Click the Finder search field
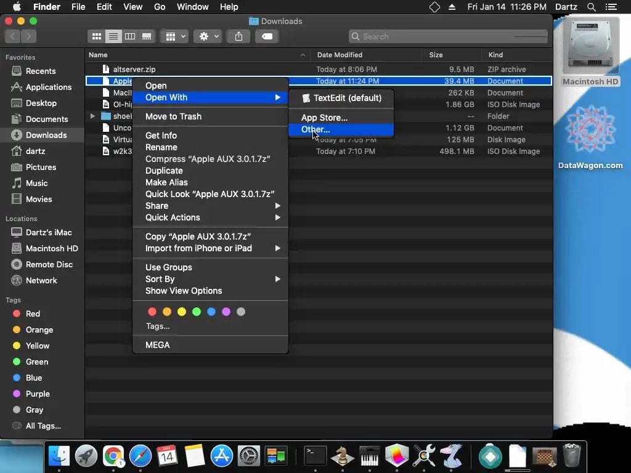The width and height of the screenshot is (631, 473). (x=448, y=36)
